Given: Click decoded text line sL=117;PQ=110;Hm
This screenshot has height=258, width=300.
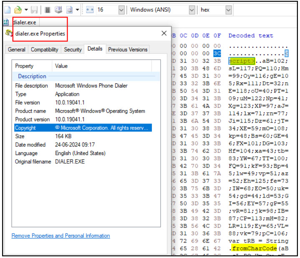Looking at the screenshot, I should (258, 68).
